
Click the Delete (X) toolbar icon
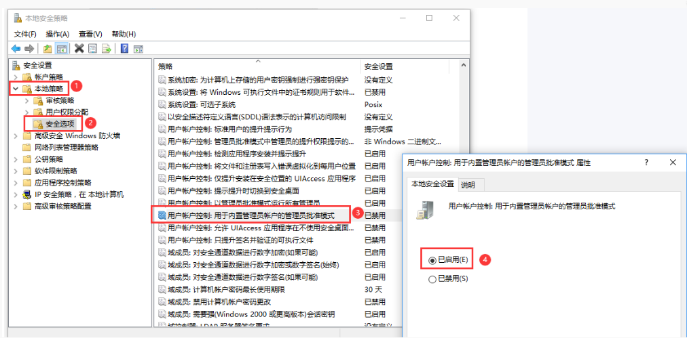click(79, 48)
